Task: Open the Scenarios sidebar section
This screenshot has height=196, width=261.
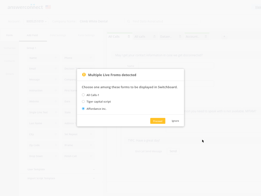Action: (10, 48)
